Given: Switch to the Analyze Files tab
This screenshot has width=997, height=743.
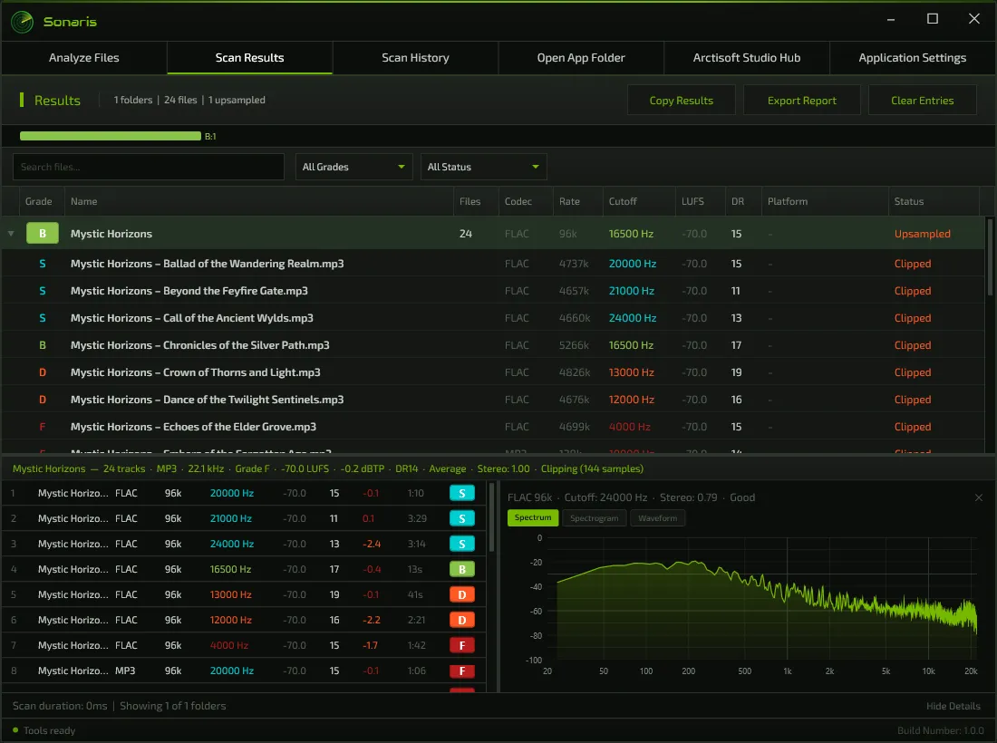Looking at the screenshot, I should (84, 58).
